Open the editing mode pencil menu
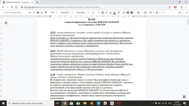 180,13
